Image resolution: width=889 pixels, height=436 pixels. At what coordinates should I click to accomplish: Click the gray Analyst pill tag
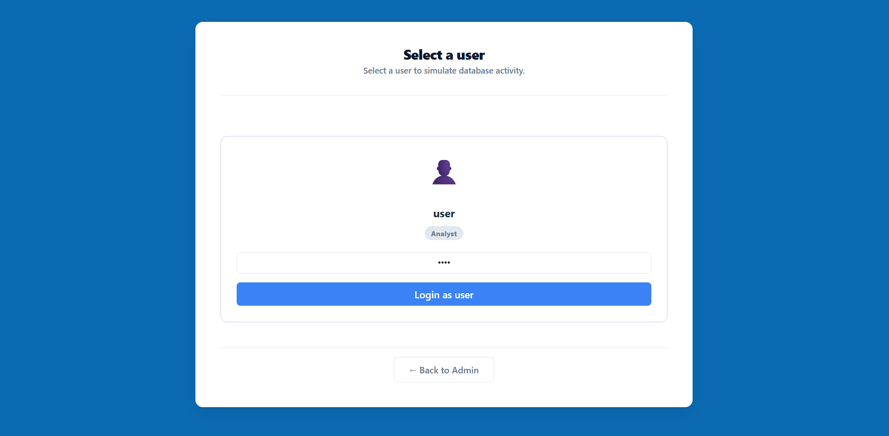tap(444, 234)
